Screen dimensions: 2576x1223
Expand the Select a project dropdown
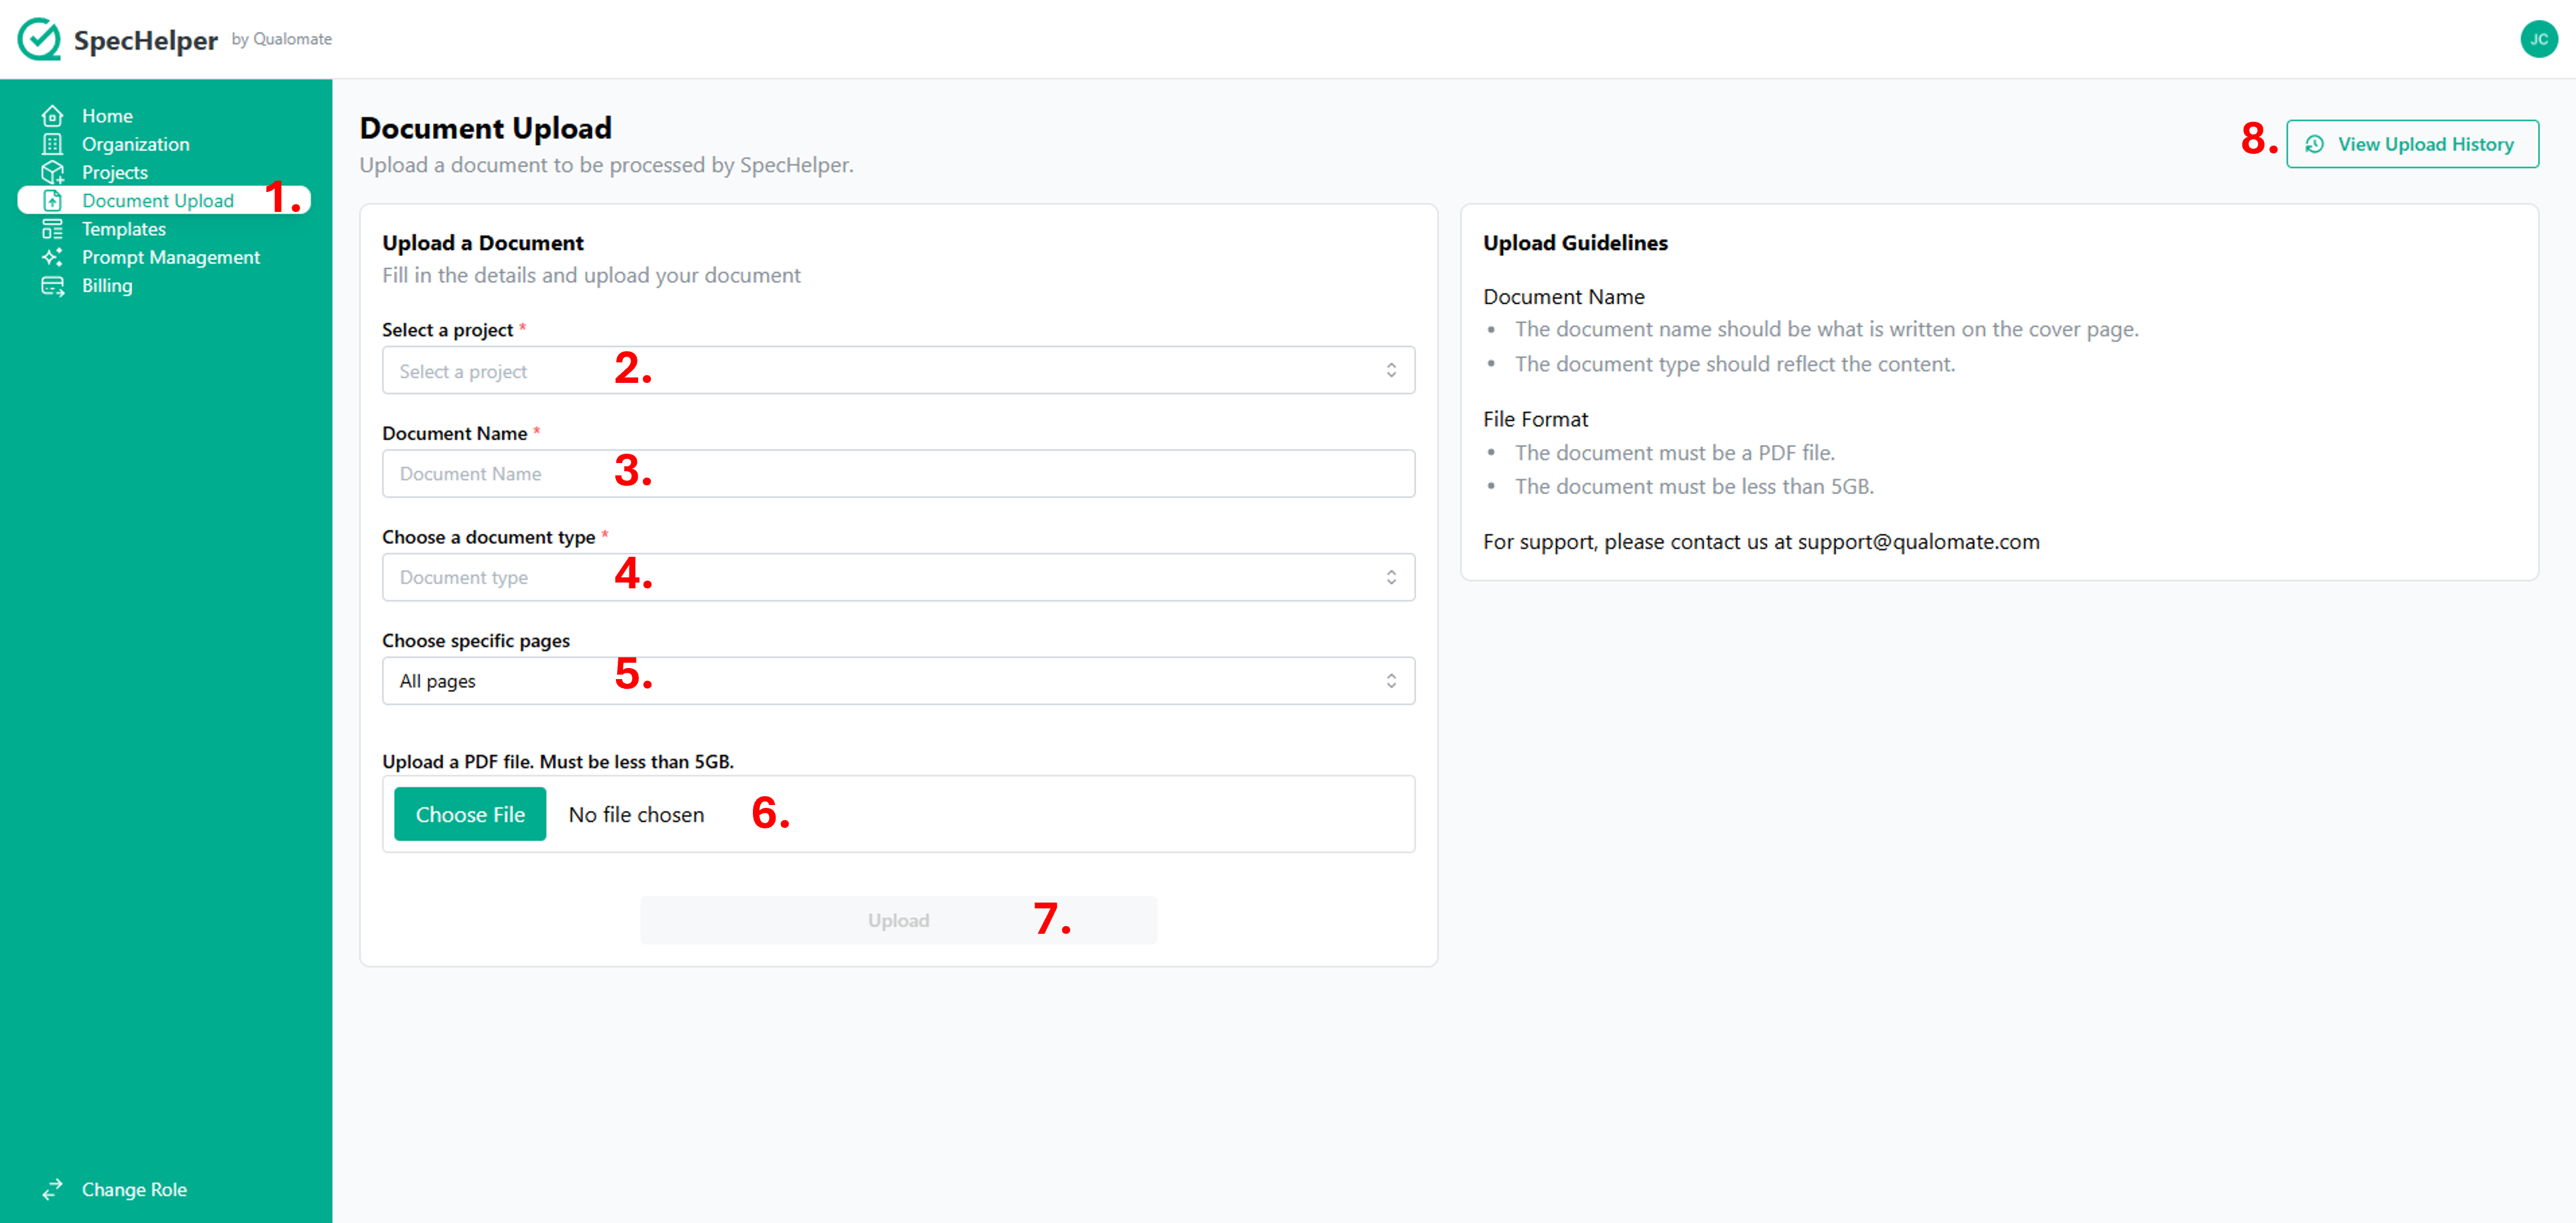pyautogui.click(x=897, y=370)
